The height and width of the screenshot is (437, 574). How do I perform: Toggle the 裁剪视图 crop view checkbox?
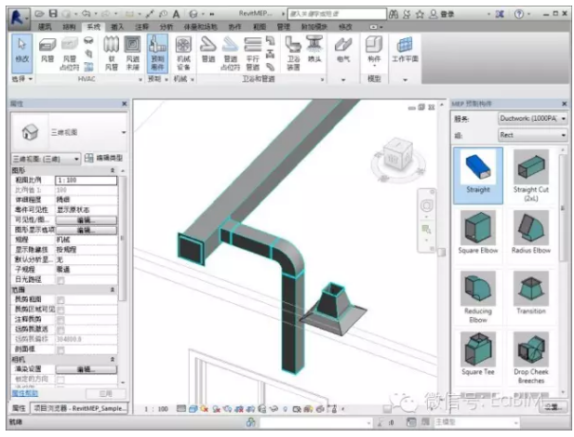click(x=60, y=300)
